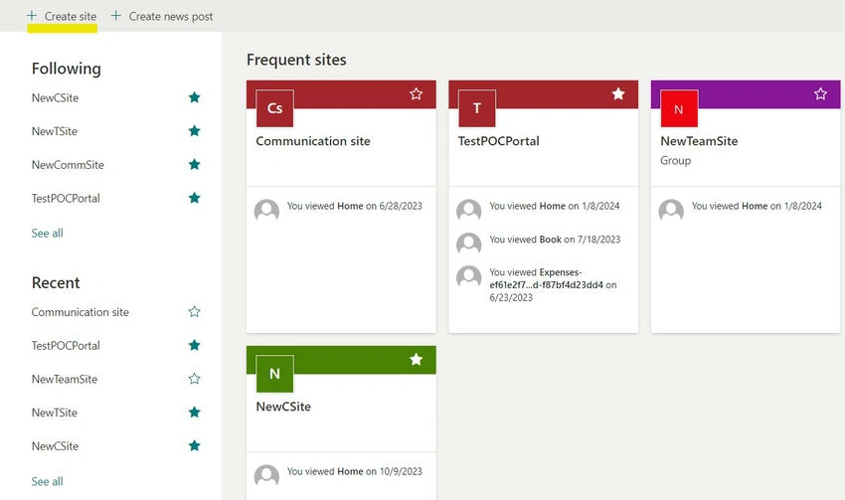Open Communication site card title
The width and height of the screenshot is (845, 500).
point(313,141)
